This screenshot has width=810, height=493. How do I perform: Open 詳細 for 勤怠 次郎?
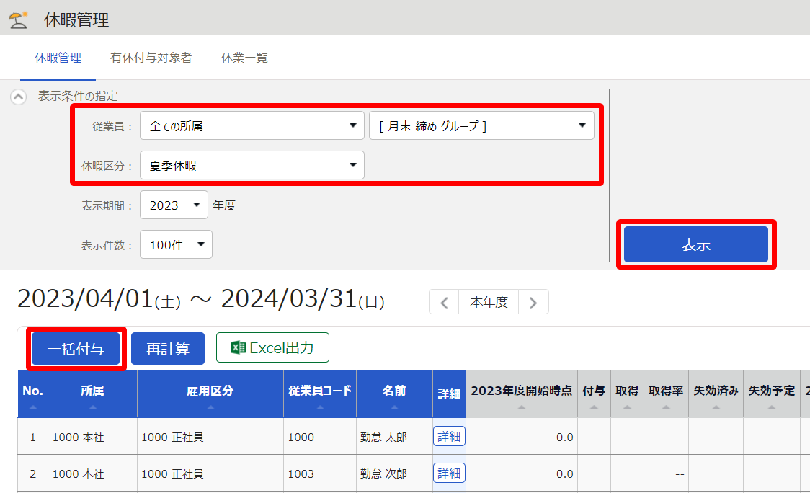tap(449, 474)
